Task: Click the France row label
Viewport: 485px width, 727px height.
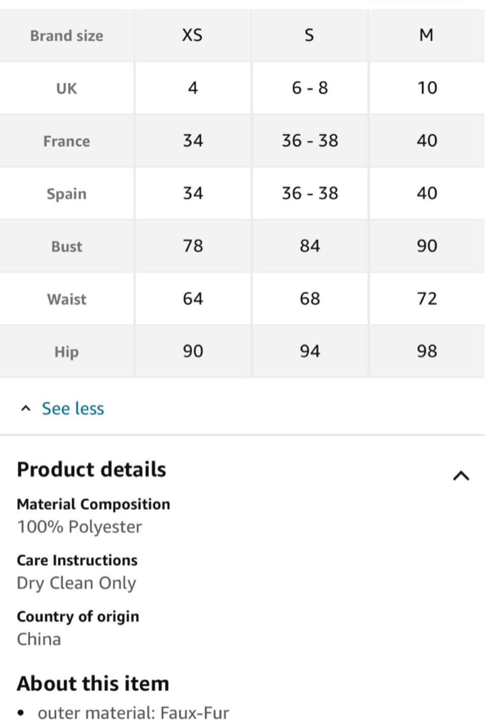Action: coord(67,141)
